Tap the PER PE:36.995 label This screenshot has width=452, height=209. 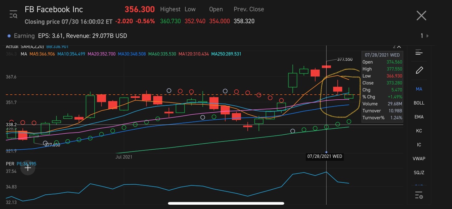[21, 164]
